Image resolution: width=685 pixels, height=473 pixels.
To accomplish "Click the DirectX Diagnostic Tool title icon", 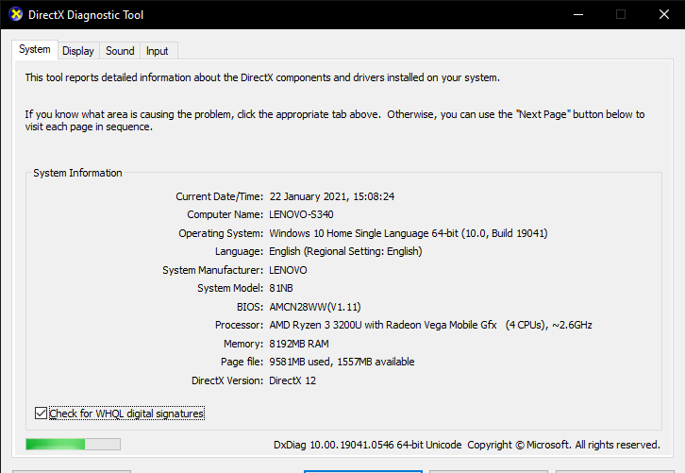I will pyautogui.click(x=15, y=14).
